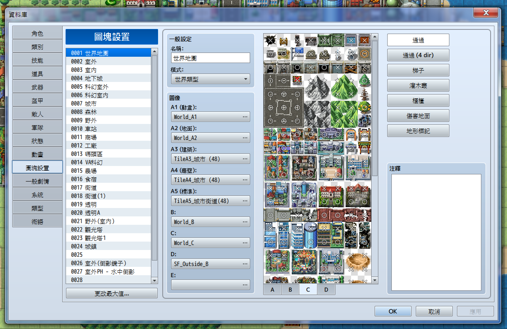Toggle passage on the pine tree tile

tap(364, 81)
